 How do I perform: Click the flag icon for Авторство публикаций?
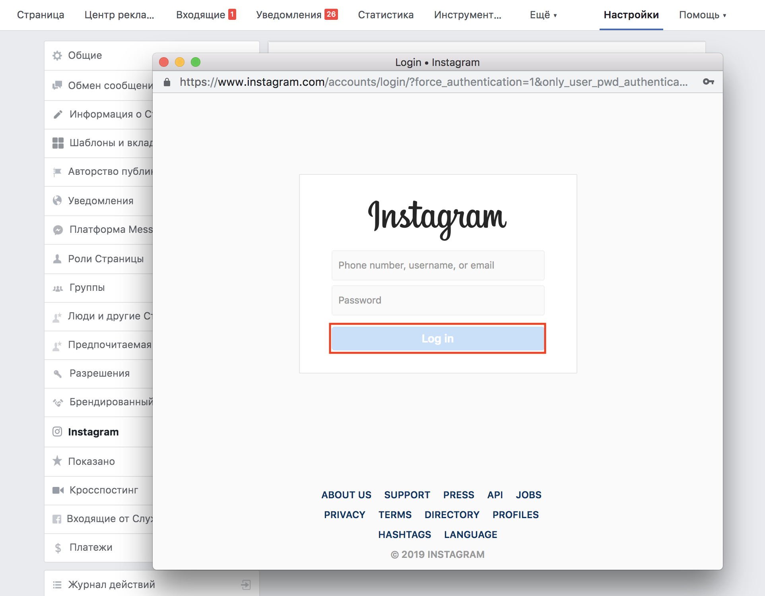(x=57, y=172)
